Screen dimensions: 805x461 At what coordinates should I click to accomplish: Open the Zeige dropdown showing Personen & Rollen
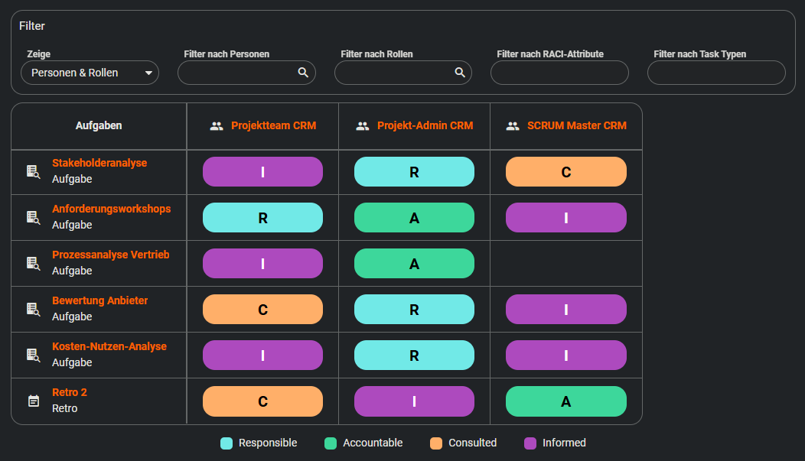[90, 73]
